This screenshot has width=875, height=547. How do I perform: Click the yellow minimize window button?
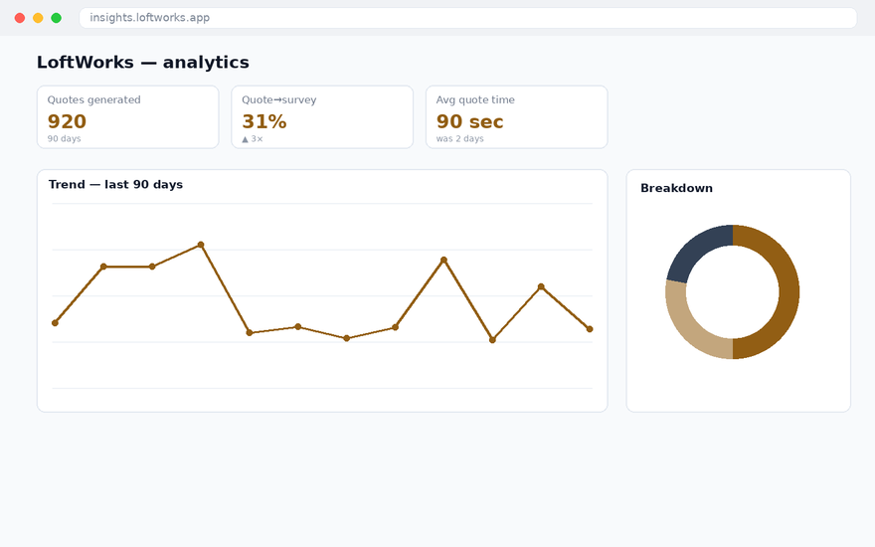click(38, 18)
